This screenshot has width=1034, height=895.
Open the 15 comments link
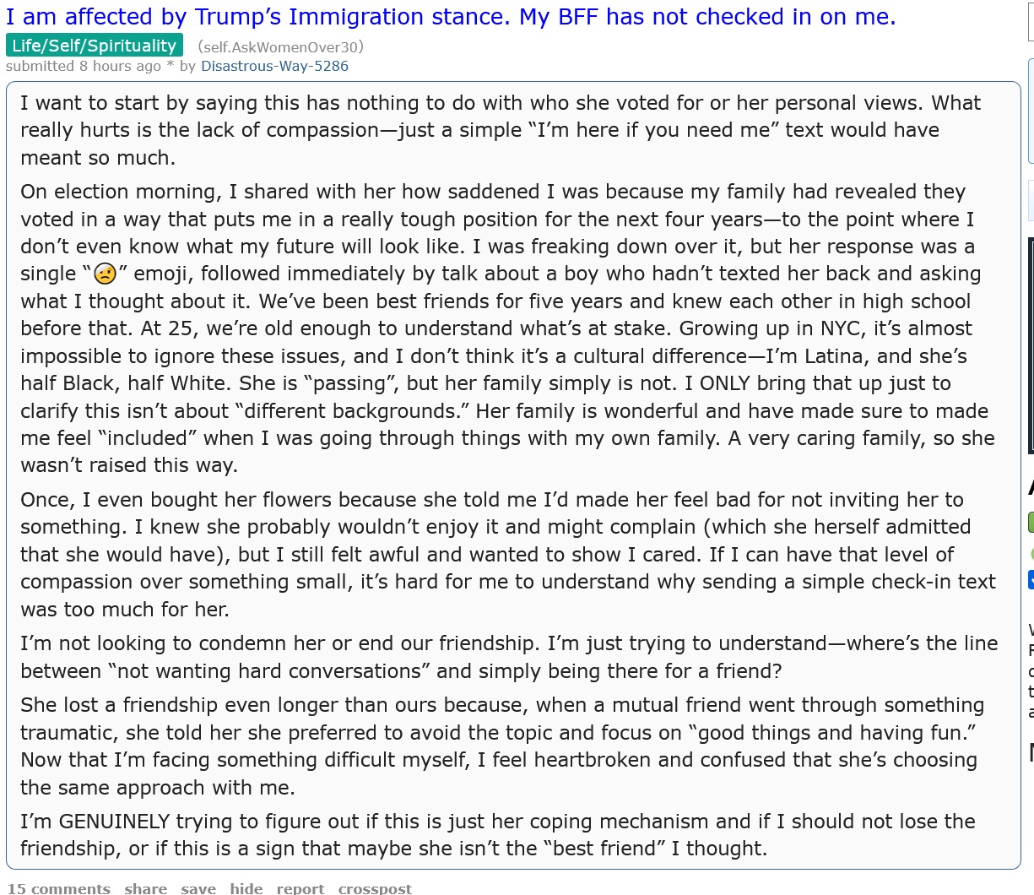(x=58, y=888)
